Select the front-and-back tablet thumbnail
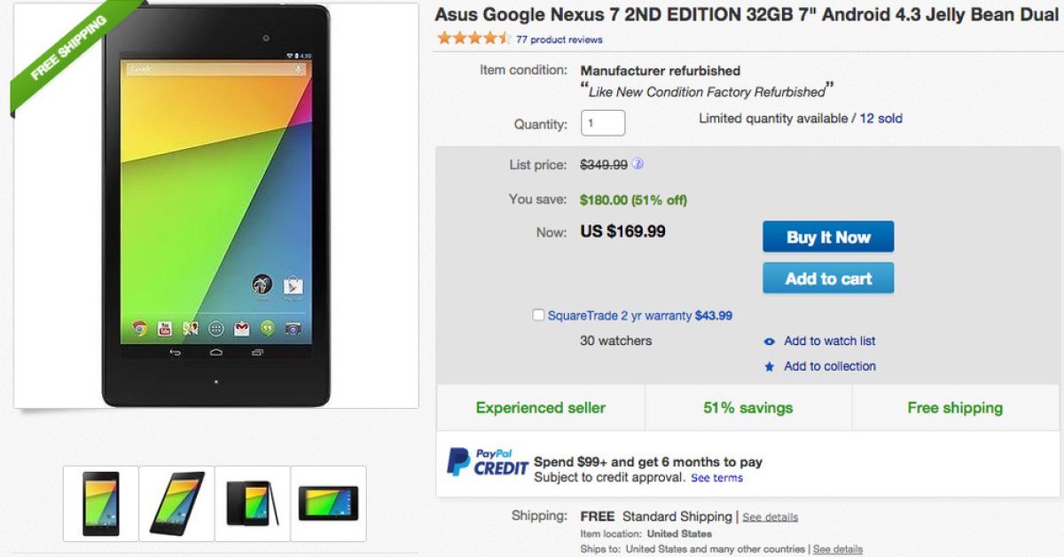The image size is (1064, 557). tap(253, 503)
